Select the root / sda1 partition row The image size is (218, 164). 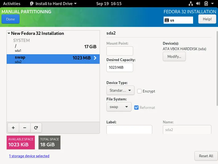coord(53,48)
